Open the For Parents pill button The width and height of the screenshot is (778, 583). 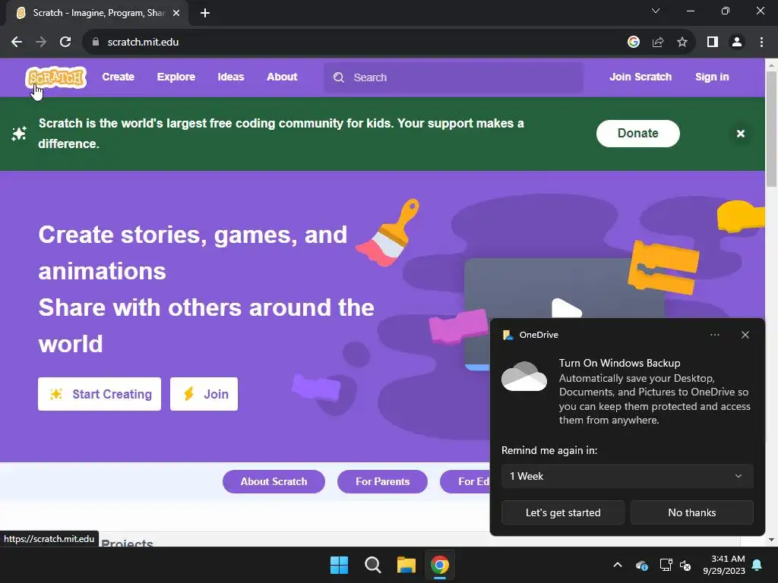click(x=383, y=481)
